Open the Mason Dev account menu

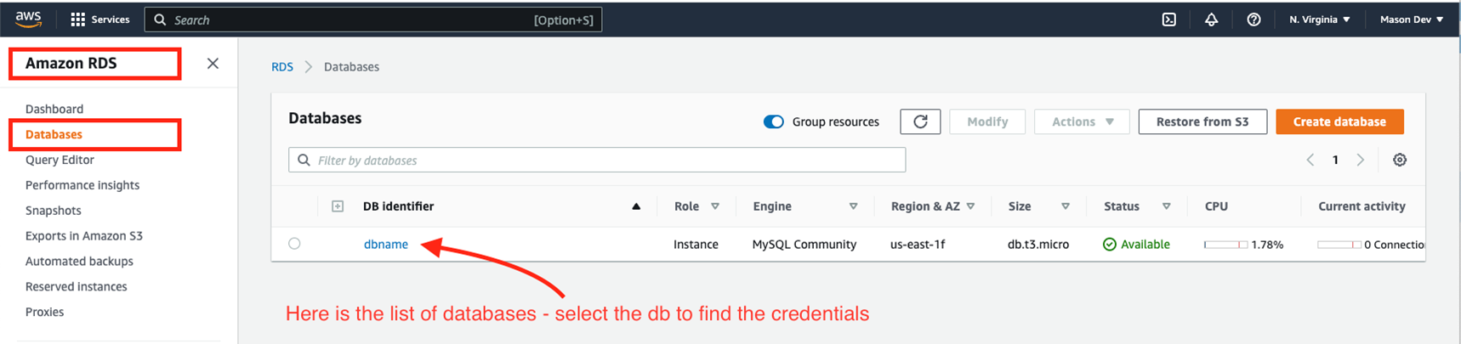click(1411, 20)
